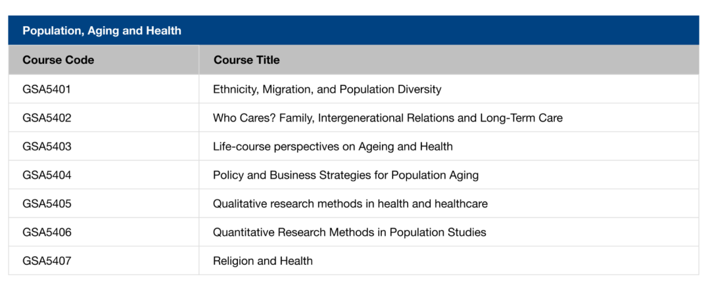
Task: Click the Religion and Health course title
Action: pos(262,261)
